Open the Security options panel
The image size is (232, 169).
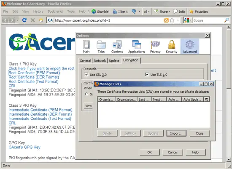(x=172, y=47)
